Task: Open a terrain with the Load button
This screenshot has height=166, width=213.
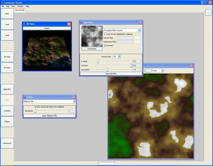Action: point(7,24)
